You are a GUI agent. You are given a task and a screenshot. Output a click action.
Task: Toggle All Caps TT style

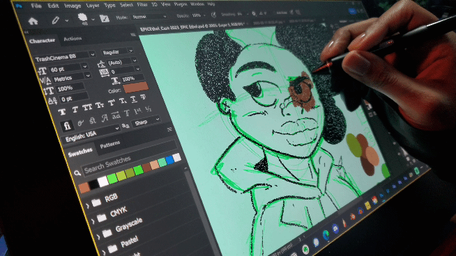tap(87, 107)
